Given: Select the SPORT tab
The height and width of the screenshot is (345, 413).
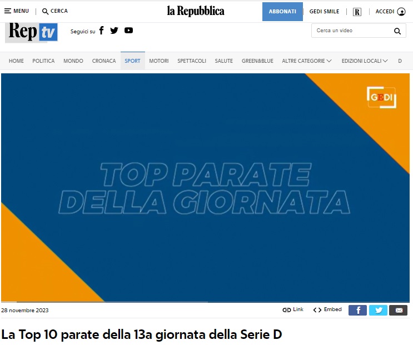Looking at the screenshot, I should pos(132,61).
